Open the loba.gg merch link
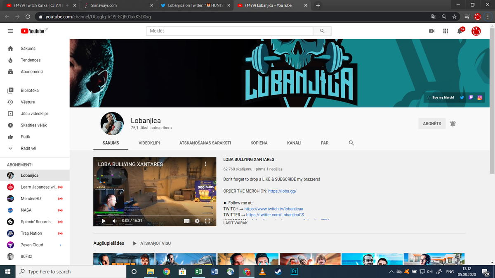 click(282, 191)
